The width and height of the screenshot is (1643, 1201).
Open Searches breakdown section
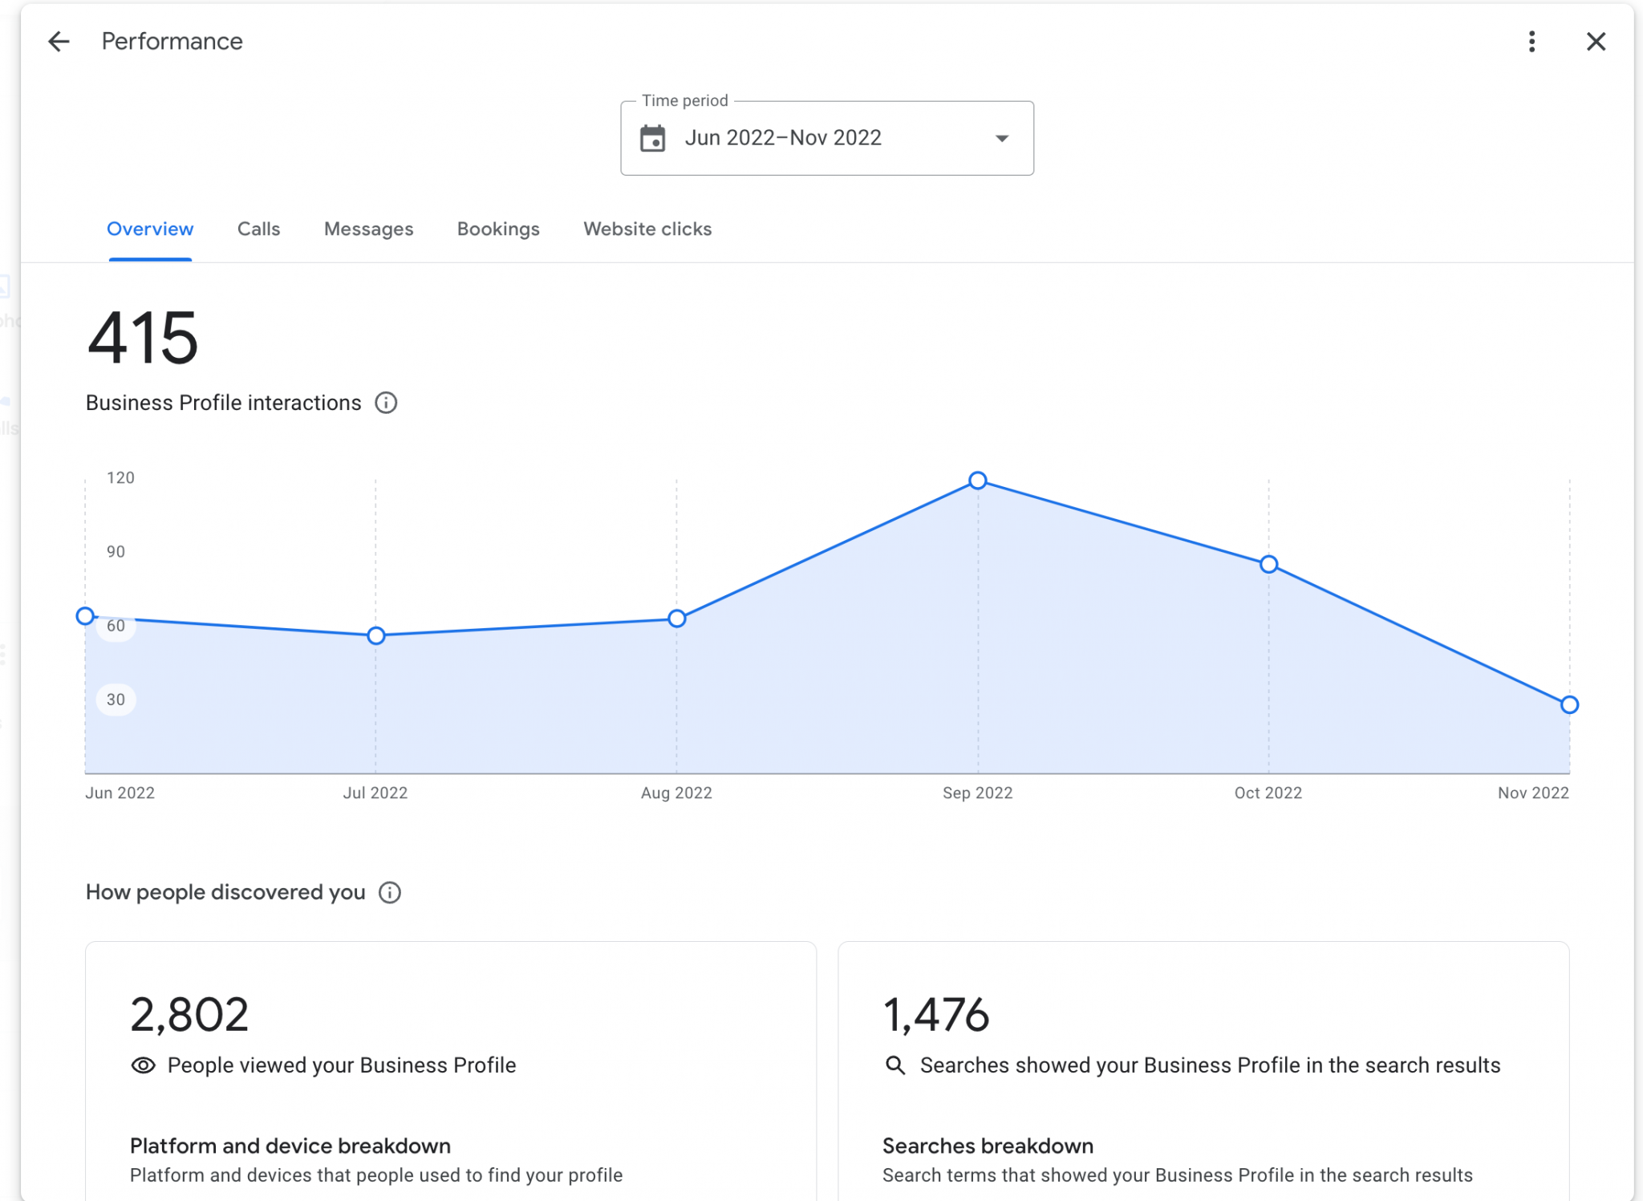pyautogui.click(x=988, y=1146)
